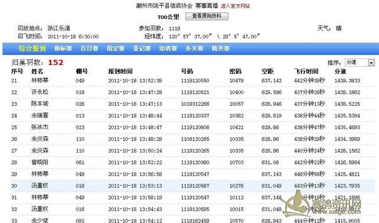Click the 赛鸽资讯网 pigeon logo watermark

pos(323,205)
